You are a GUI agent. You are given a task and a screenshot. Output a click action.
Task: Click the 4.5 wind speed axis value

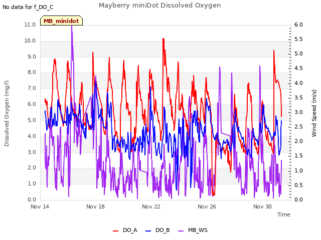[299, 68]
